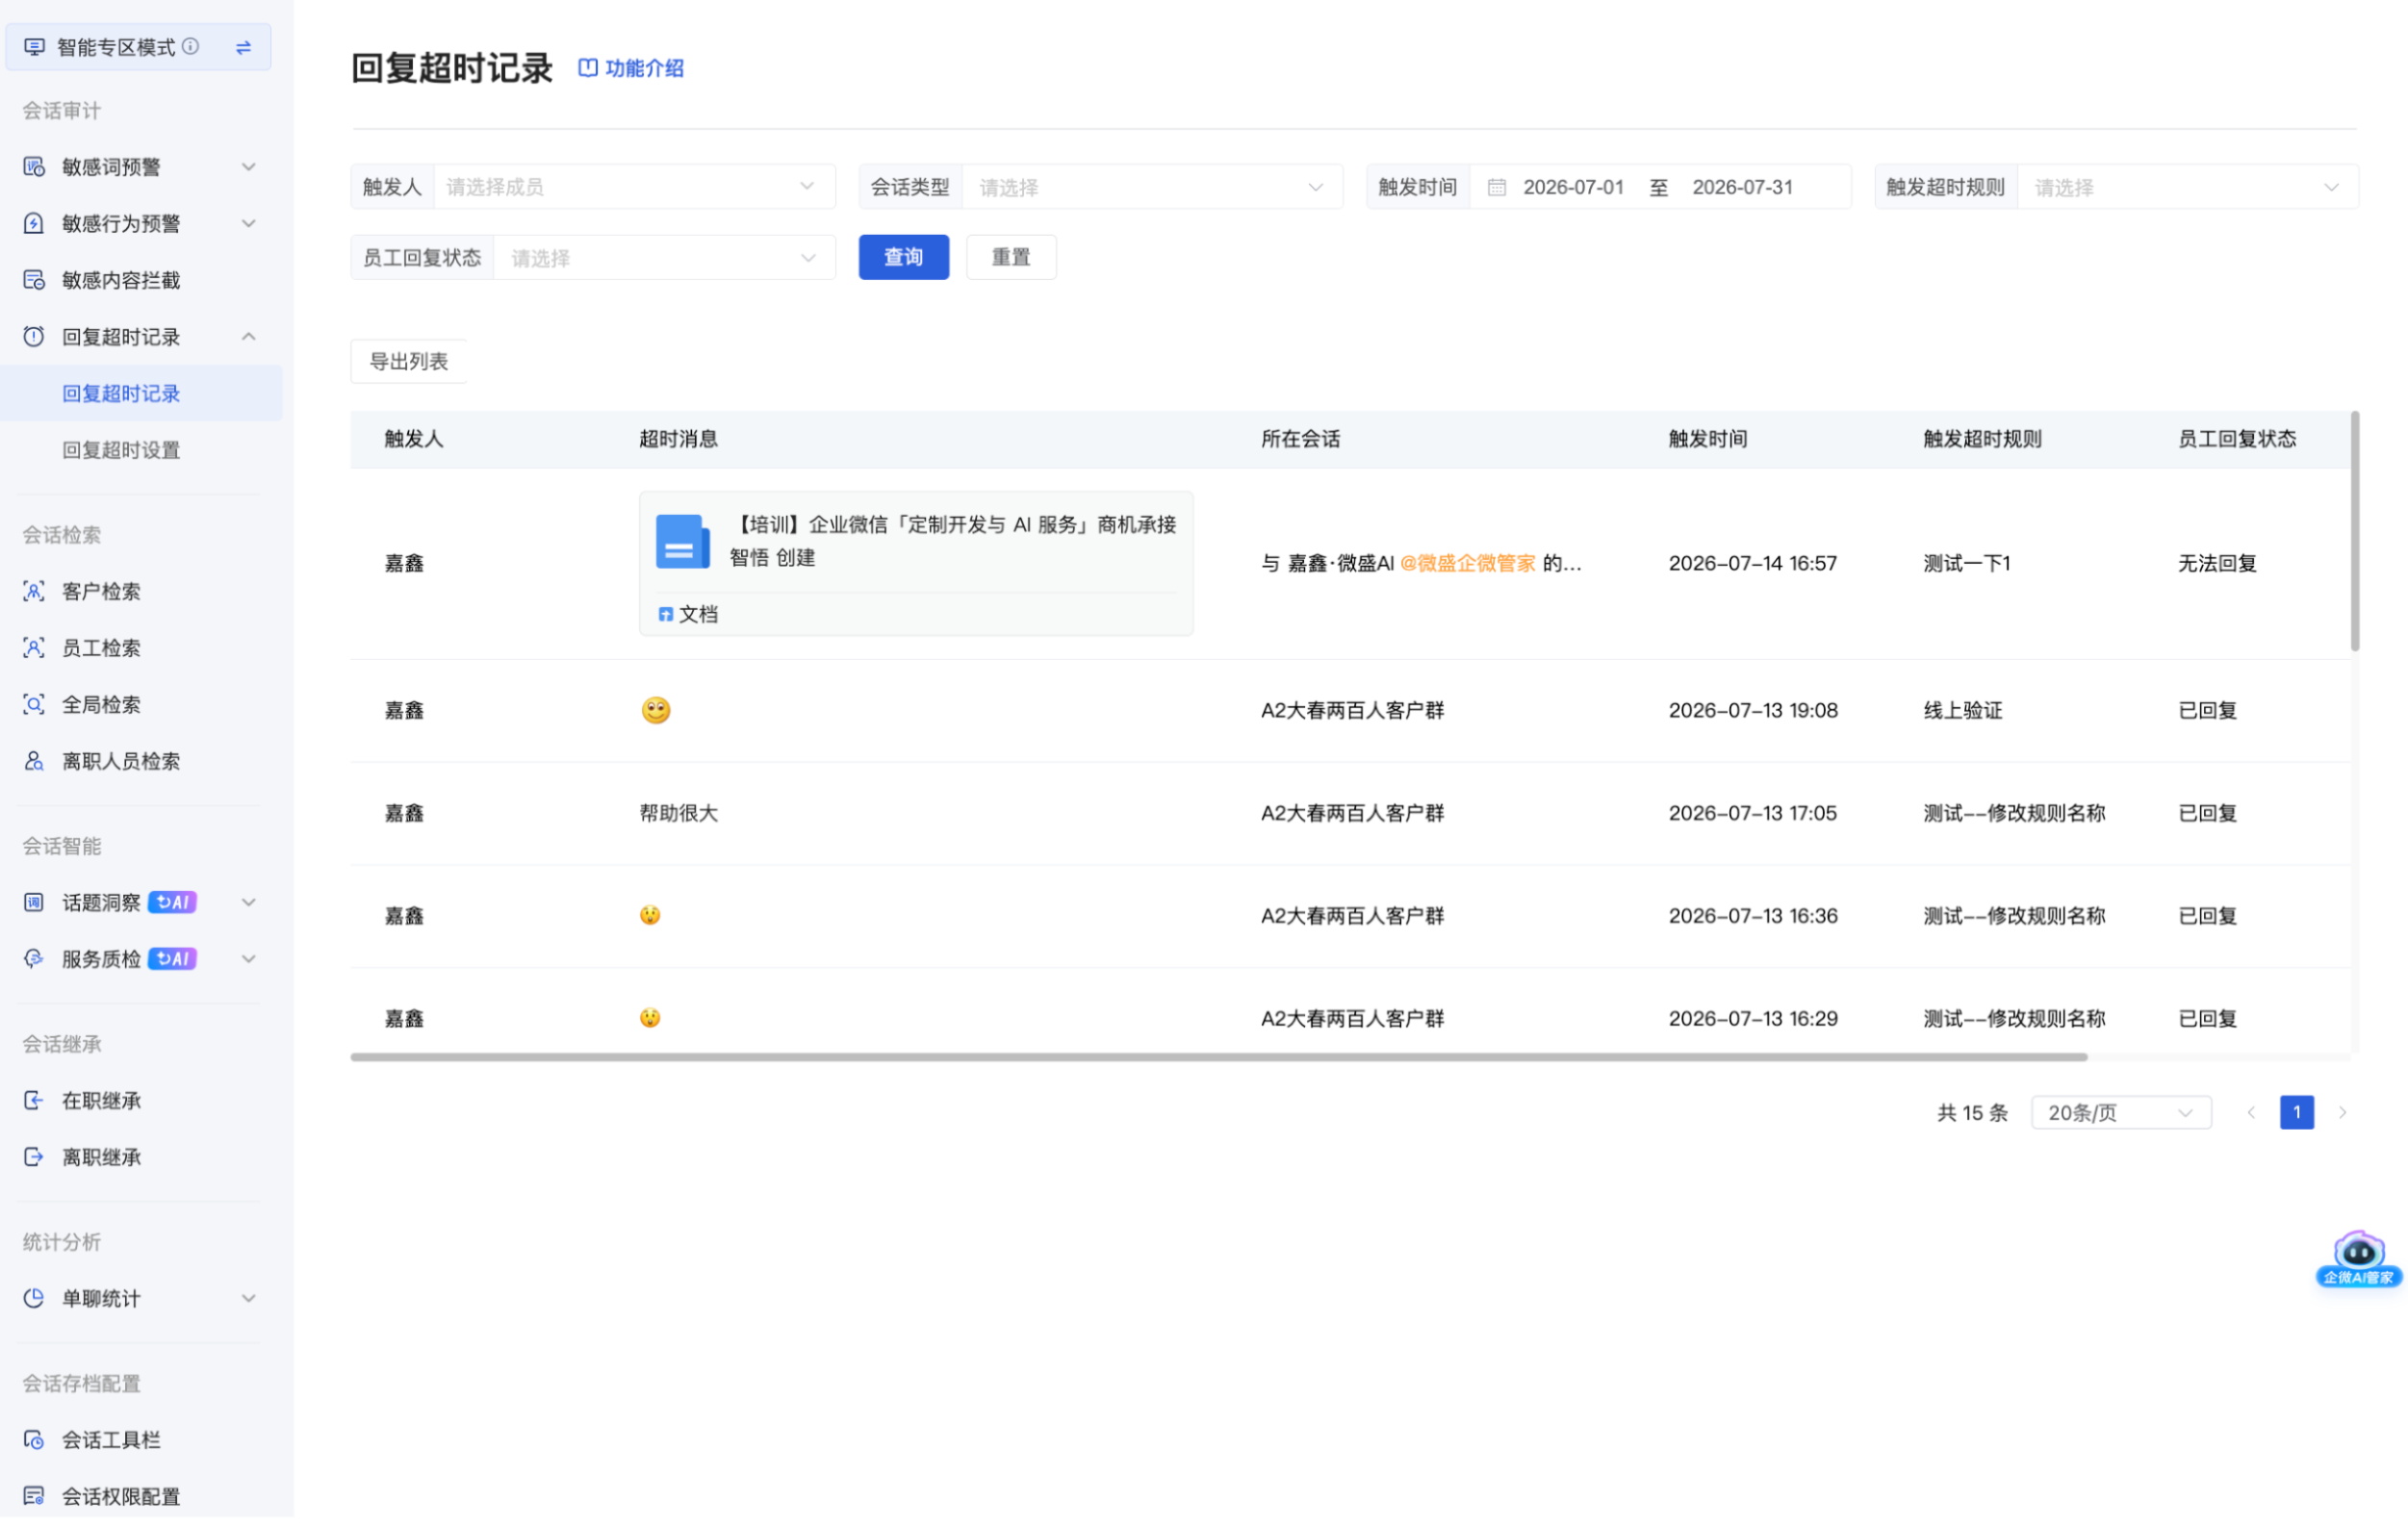2408x1525 pixels.
Task: Expand the 敏感行为预警 menu chevron
Action: [x=249, y=223]
